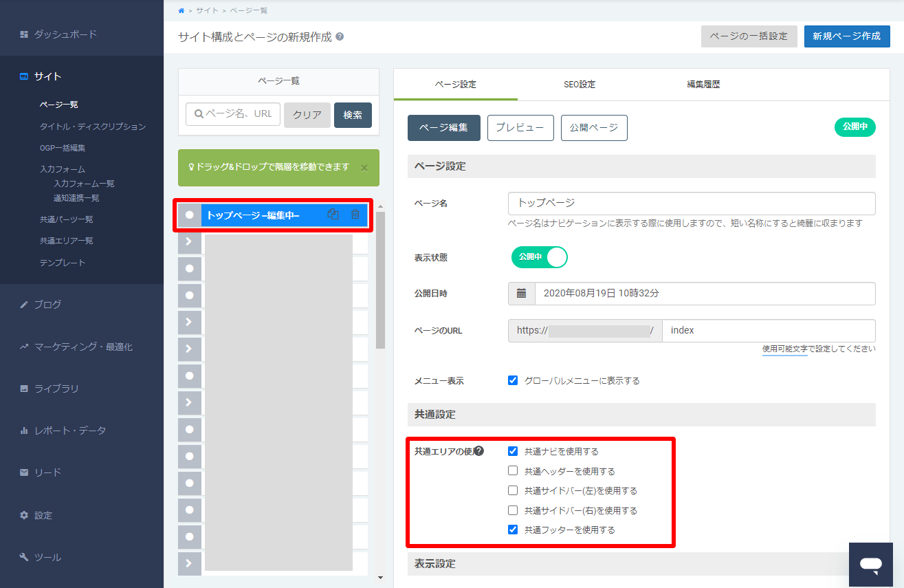Open 共通エリア一覧 in the sidebar

[x=67, y=241]
